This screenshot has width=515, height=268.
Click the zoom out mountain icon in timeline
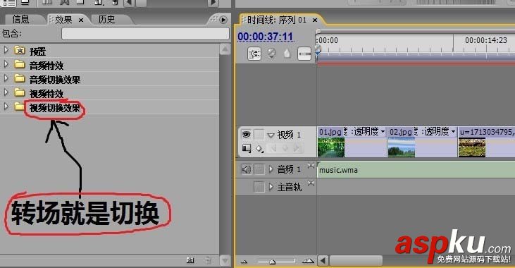[x=244, y=262]
